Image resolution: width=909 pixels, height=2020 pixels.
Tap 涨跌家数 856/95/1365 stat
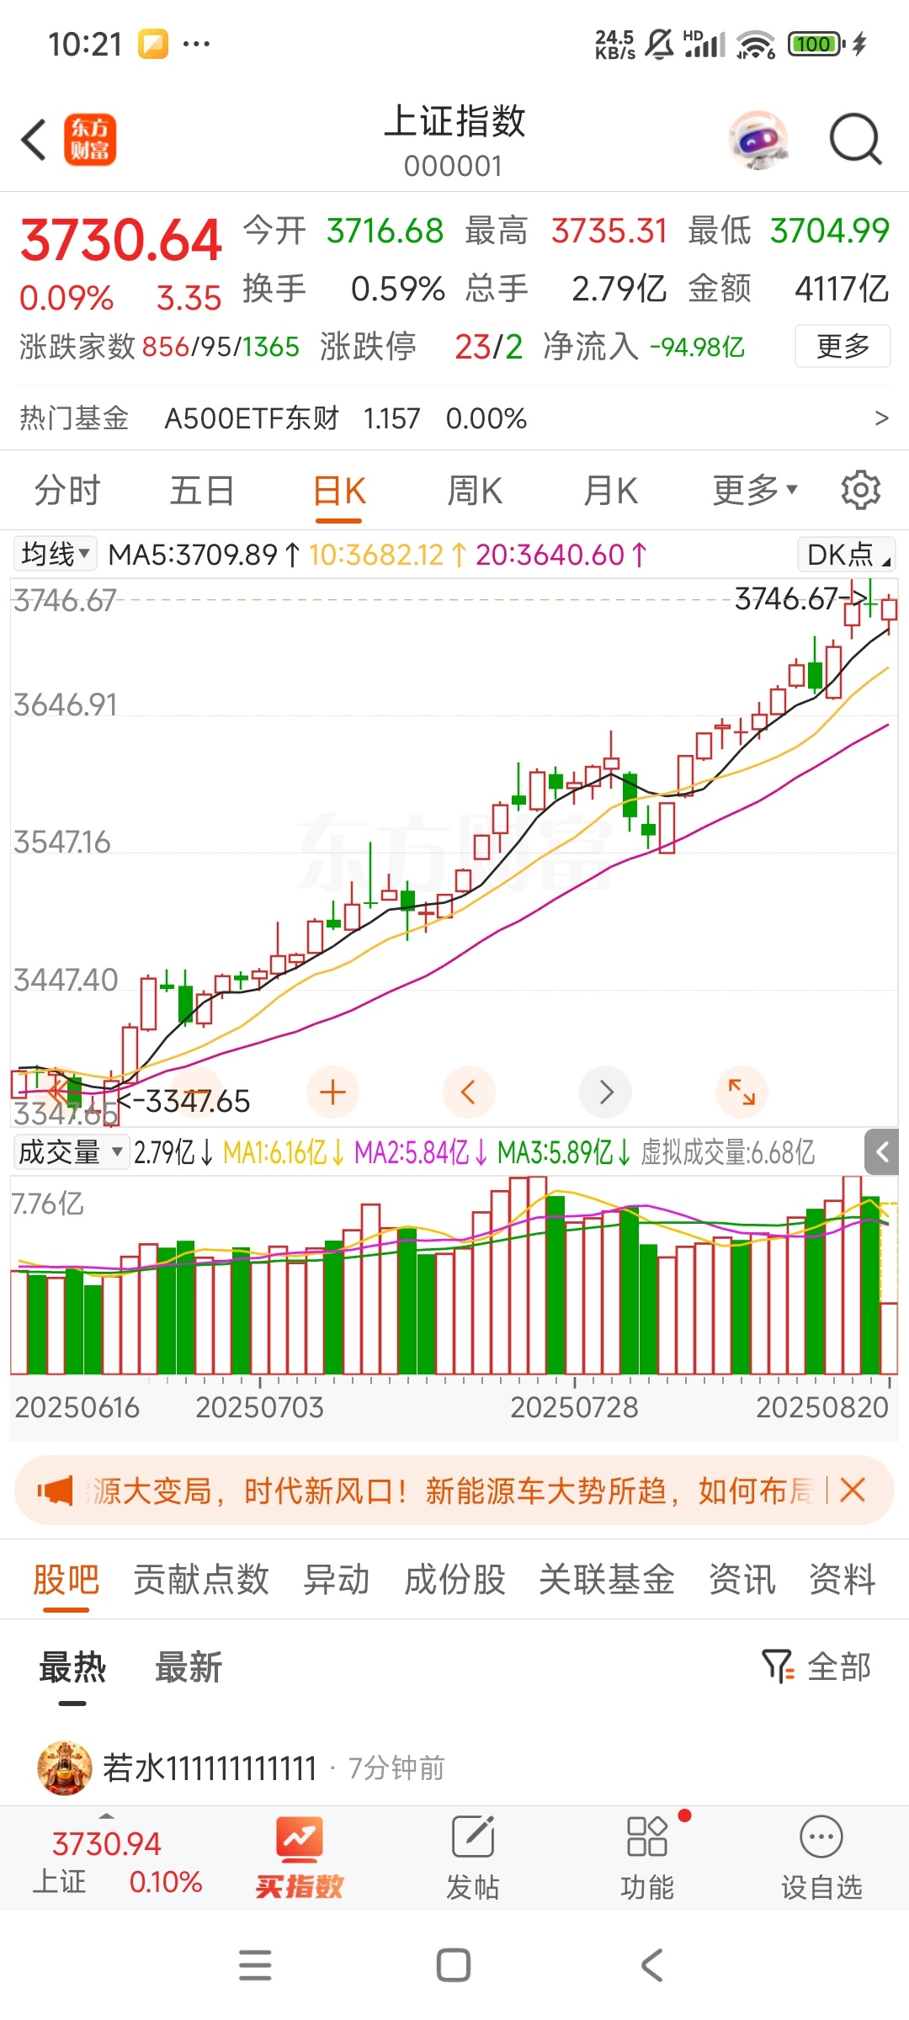(x=159, y=346)
